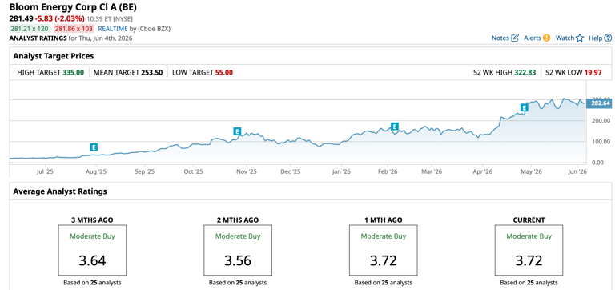Select the CURRENT rating box
Screen dimensions: 615x290
(x=529, y=250)
